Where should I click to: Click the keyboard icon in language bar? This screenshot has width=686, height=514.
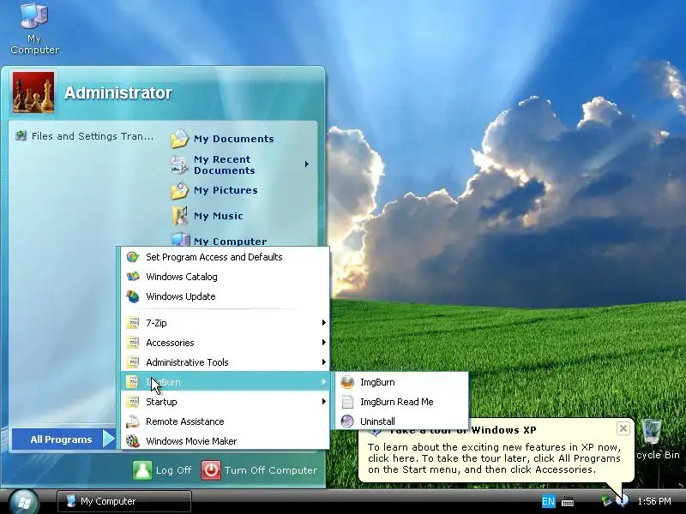568,501
